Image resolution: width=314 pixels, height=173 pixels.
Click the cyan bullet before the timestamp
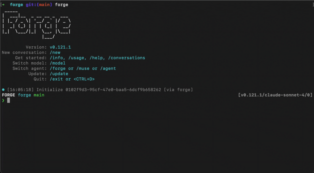click(x=3, y=90)
